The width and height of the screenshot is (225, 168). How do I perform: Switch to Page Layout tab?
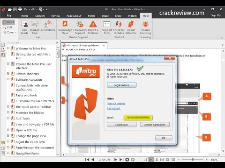74,16
